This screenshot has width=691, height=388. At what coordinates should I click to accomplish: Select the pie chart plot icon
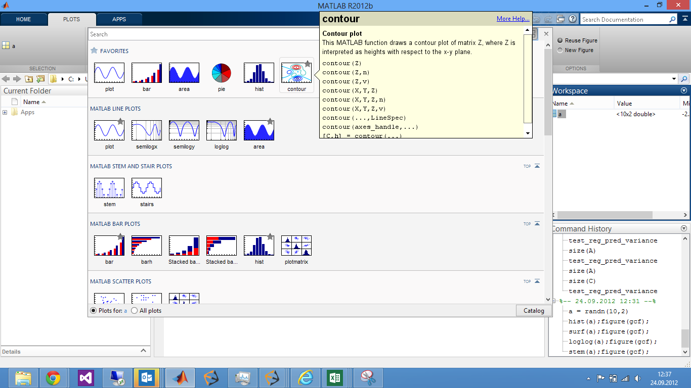221,73
